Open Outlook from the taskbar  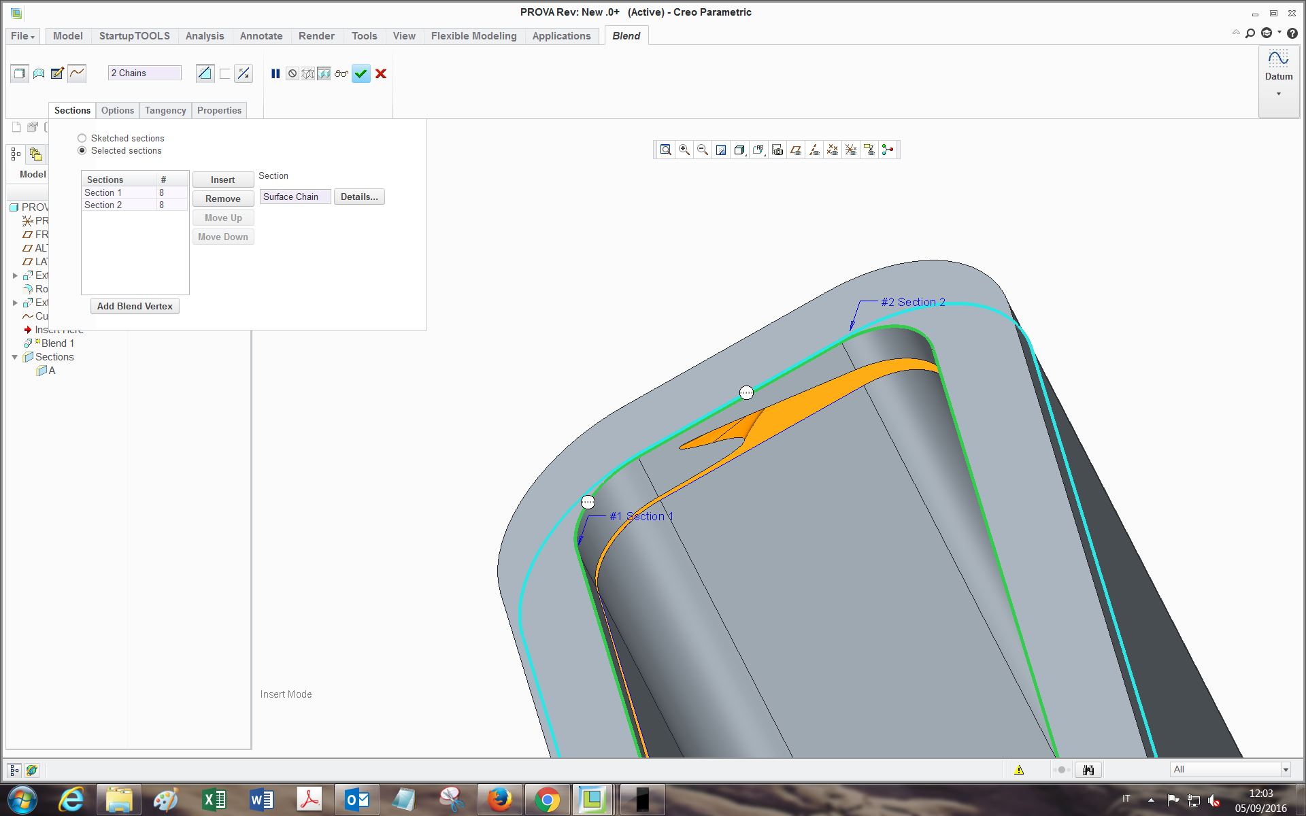pyautogui.click(x=357, y=800)
